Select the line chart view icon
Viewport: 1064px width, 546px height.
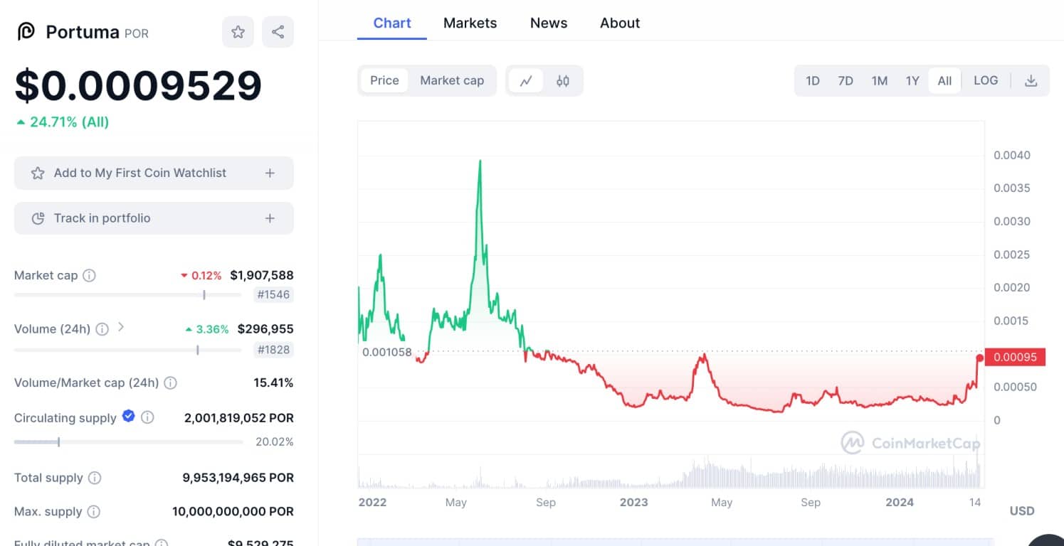[526, 80]
